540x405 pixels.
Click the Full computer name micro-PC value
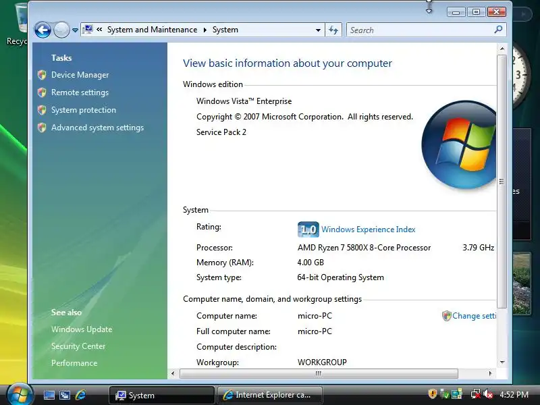pyautogui.click(x=315, y=331)
